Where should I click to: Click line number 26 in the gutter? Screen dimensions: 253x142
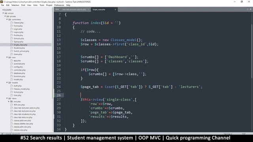pos(59,95)
